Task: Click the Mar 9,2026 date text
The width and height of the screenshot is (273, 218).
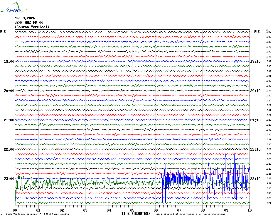Action: tap(25, 18)
